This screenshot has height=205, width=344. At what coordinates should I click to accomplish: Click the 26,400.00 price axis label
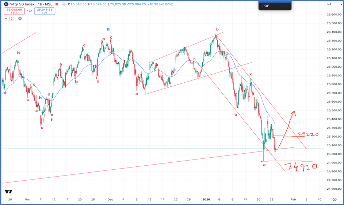tap(334, 32)
